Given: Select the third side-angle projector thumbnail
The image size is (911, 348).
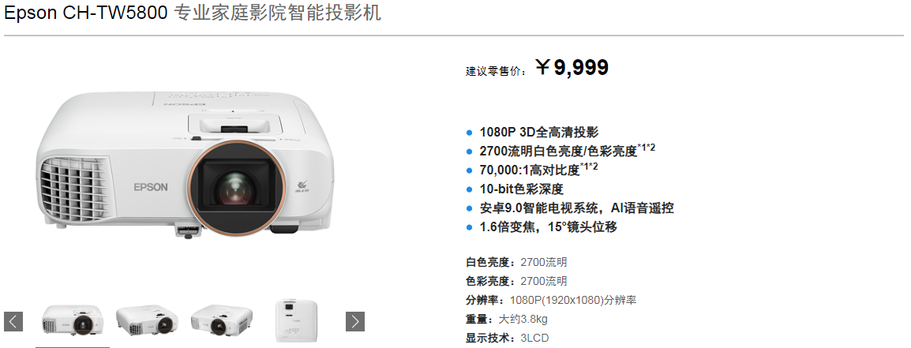Looking at the screenshot, I should 222,320.
